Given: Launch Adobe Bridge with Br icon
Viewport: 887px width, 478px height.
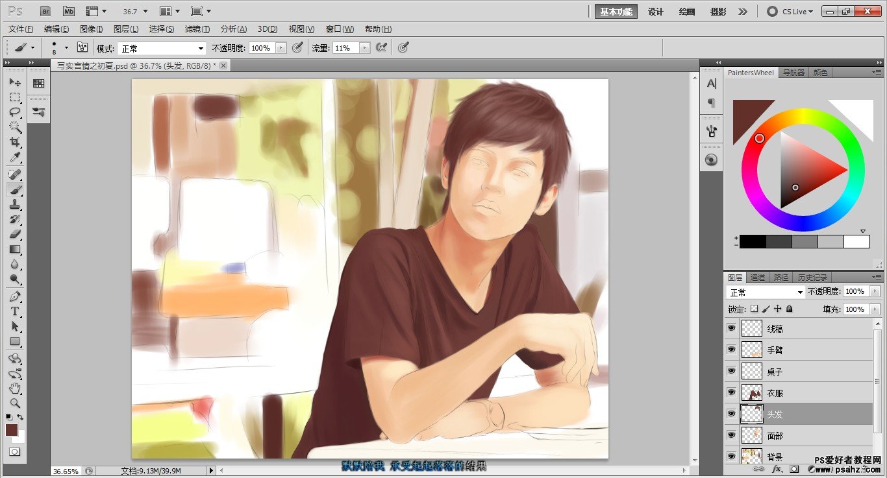Looking at the screenshot, I should [45, 11].
